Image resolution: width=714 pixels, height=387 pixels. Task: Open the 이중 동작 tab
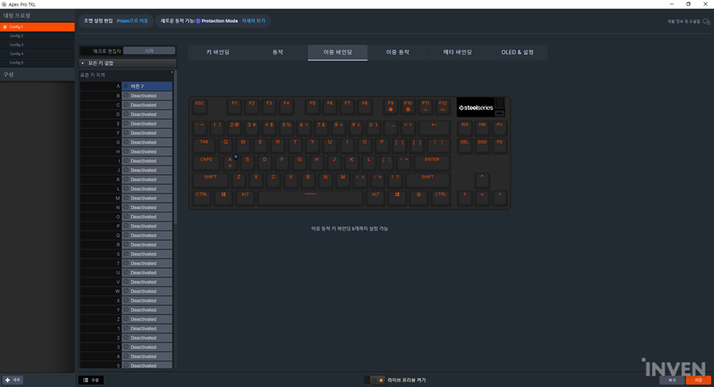tap(398, 52)
